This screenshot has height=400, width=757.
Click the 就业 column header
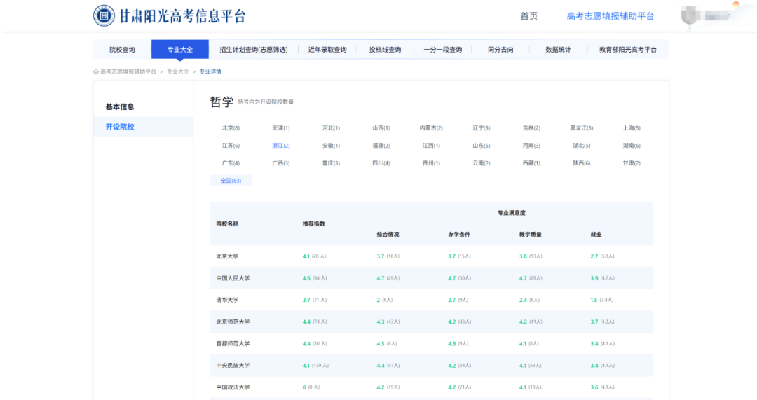point(596,235)
